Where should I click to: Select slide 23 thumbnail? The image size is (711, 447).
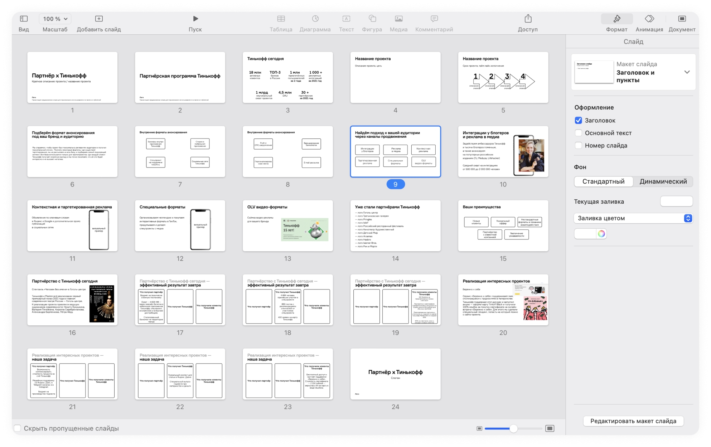point(288,374)
